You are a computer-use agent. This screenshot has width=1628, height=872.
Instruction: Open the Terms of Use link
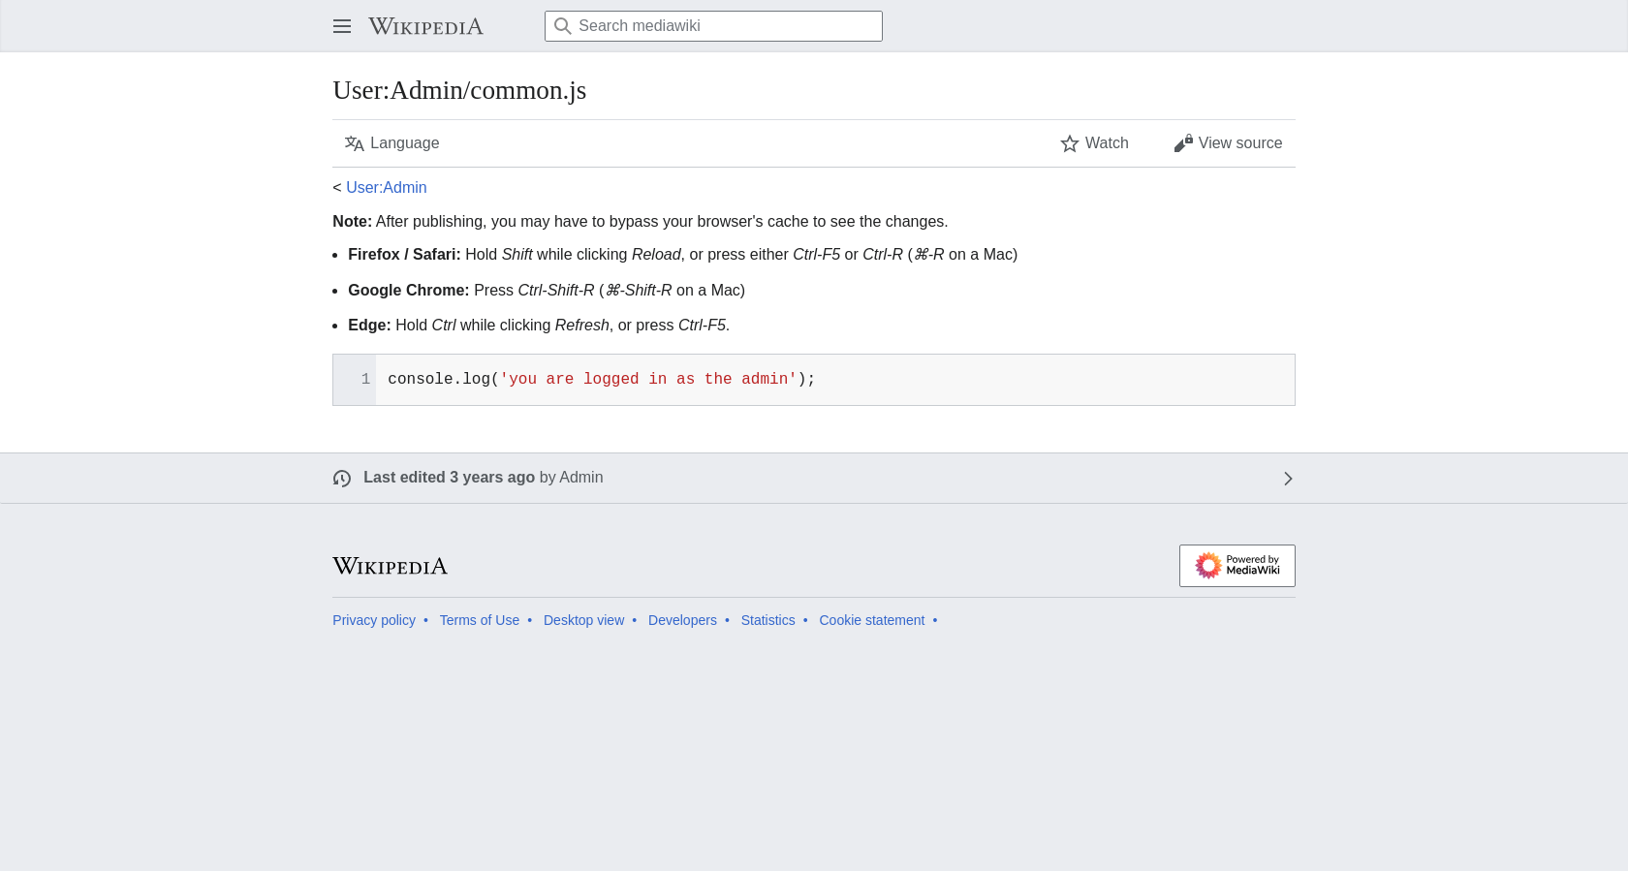480,620
